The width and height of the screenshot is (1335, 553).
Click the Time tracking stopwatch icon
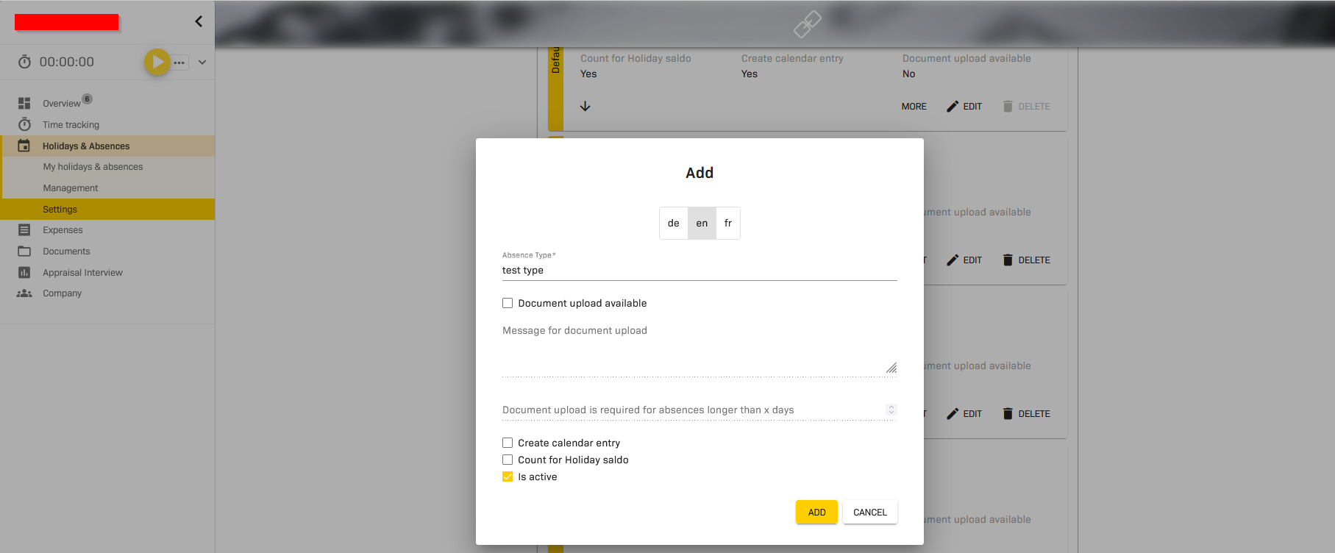pyautogui.click(x=24, y=124)
